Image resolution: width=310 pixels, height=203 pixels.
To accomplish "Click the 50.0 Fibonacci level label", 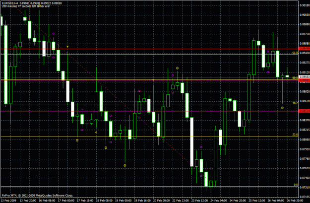I will 295,78.
